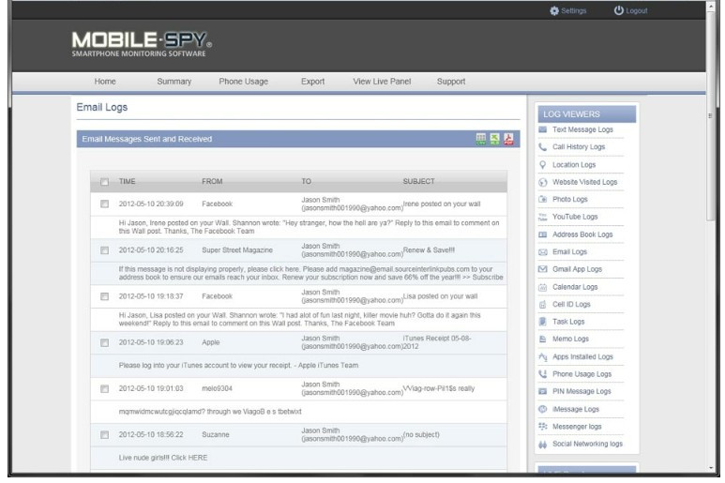Viewport: 725px width, 483px height.
Task: Click the Gmail App Logs icon
Action: tap(543, 269)
